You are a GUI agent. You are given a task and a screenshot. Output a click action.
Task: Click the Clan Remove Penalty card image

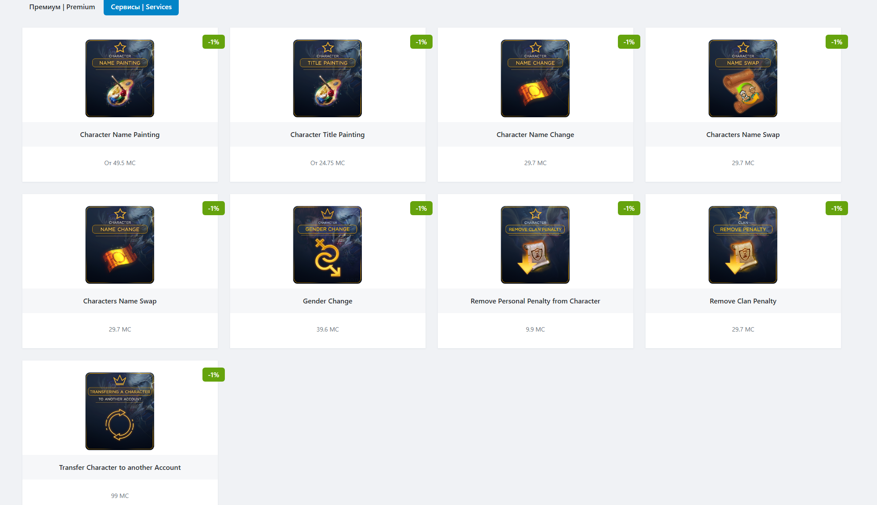743,245
